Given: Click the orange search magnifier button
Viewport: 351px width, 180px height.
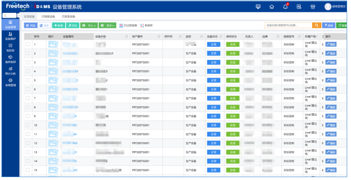Looking at the screenshot, I should pos(316,25).
